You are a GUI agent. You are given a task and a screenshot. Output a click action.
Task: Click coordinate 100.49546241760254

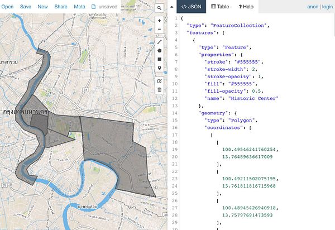(x=249, y=150)
